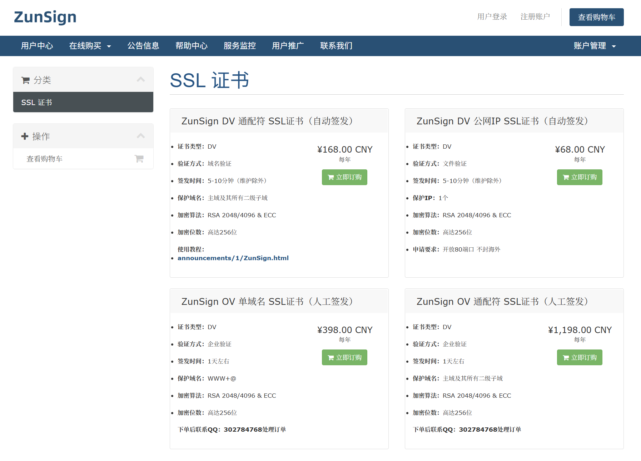Image resolution: width=641 pixels, height=461 pixels.
Task: Open the announcements/1/ZunSign.html tutorial link
Action: tap(233, 258)
